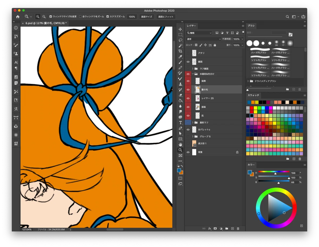The image size is (319, 247).
Task: Select the ブラシ panel tab
Action: tap(251, 26)
